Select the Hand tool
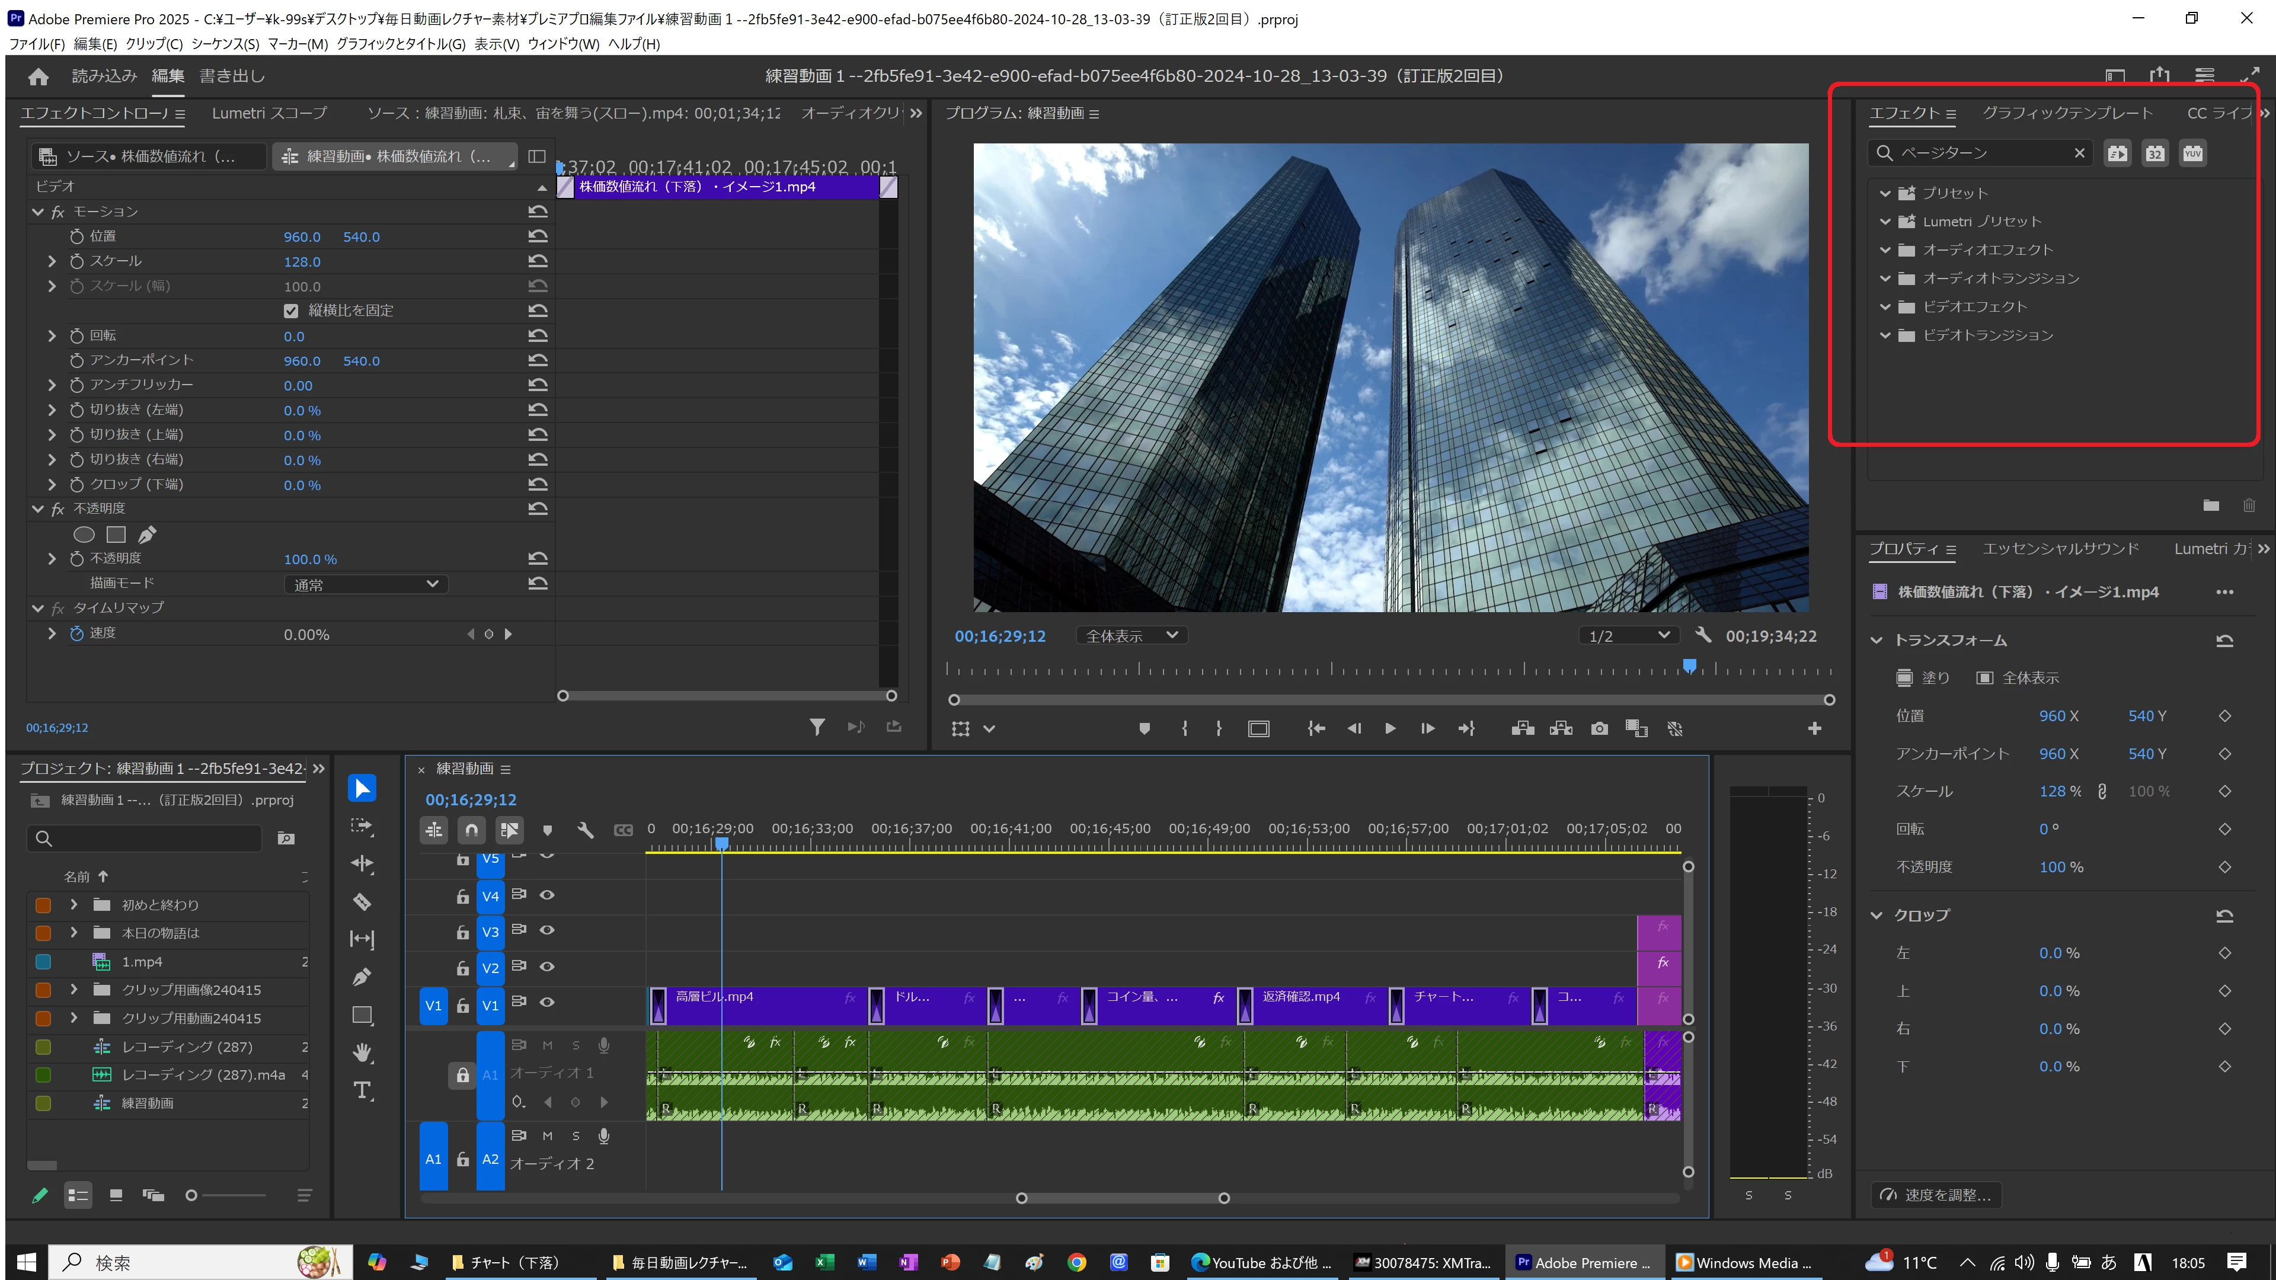Screen dimensions: 2276x1280 [x=362, y=1052]
